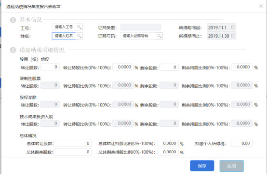Click 转让股数 field under 股票（权）期权

pos(50,67)
